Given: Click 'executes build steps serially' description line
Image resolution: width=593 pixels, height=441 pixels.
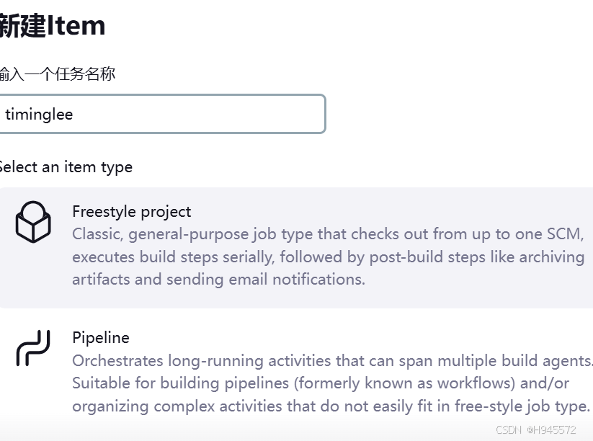Looking at the screenshot, I should pyautogui.click(x=329, y=257).
